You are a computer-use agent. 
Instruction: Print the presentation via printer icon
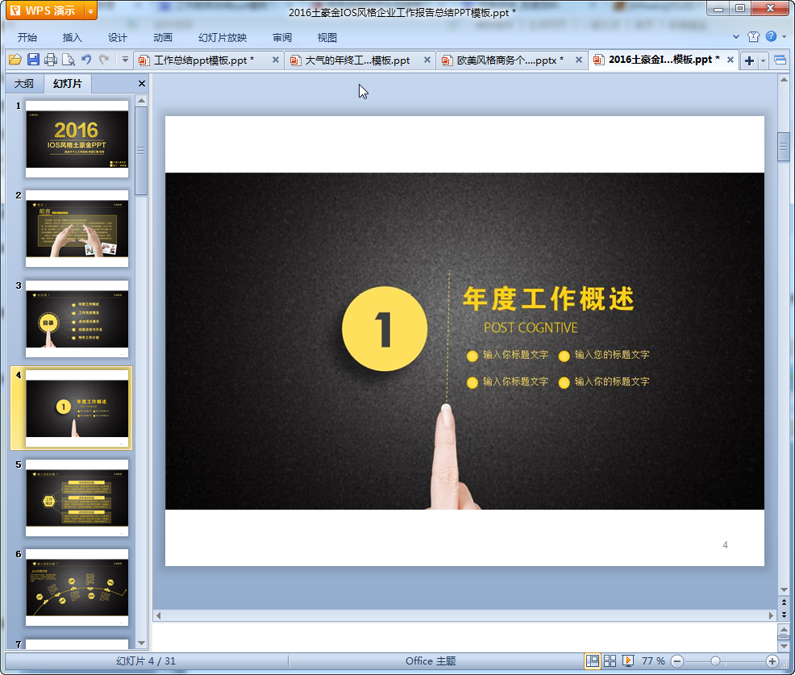[x=51, y=60]
